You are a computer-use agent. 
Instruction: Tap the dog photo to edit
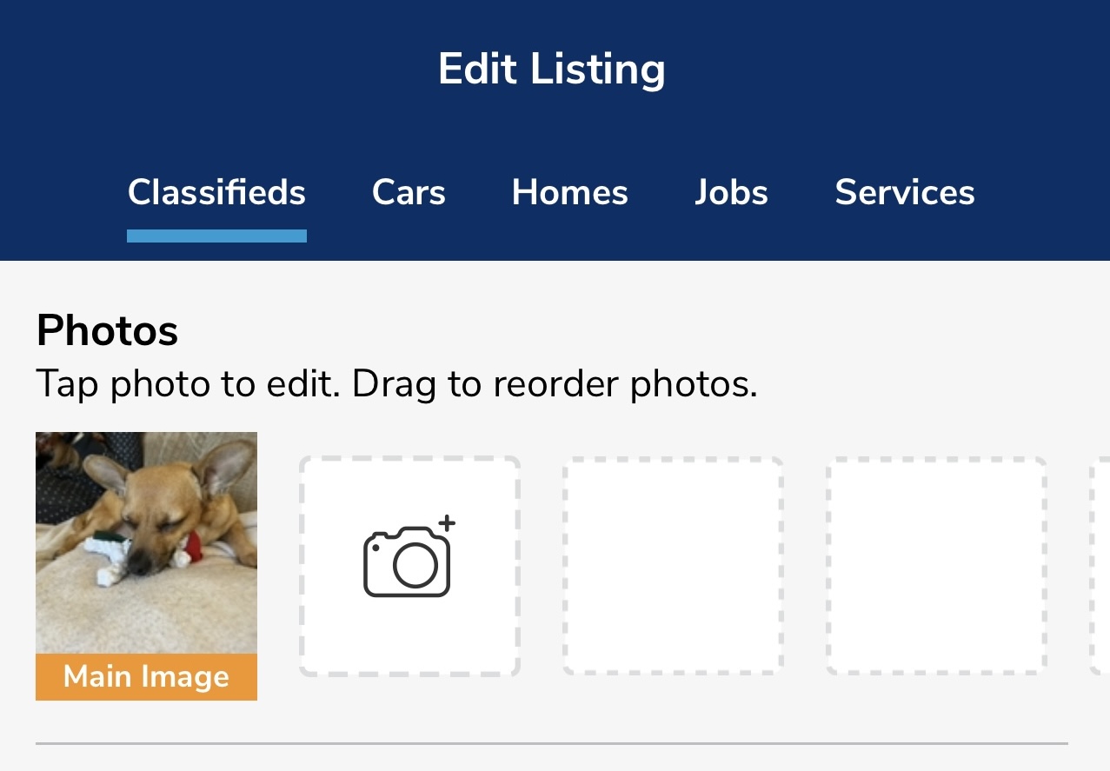click(146, 543)
